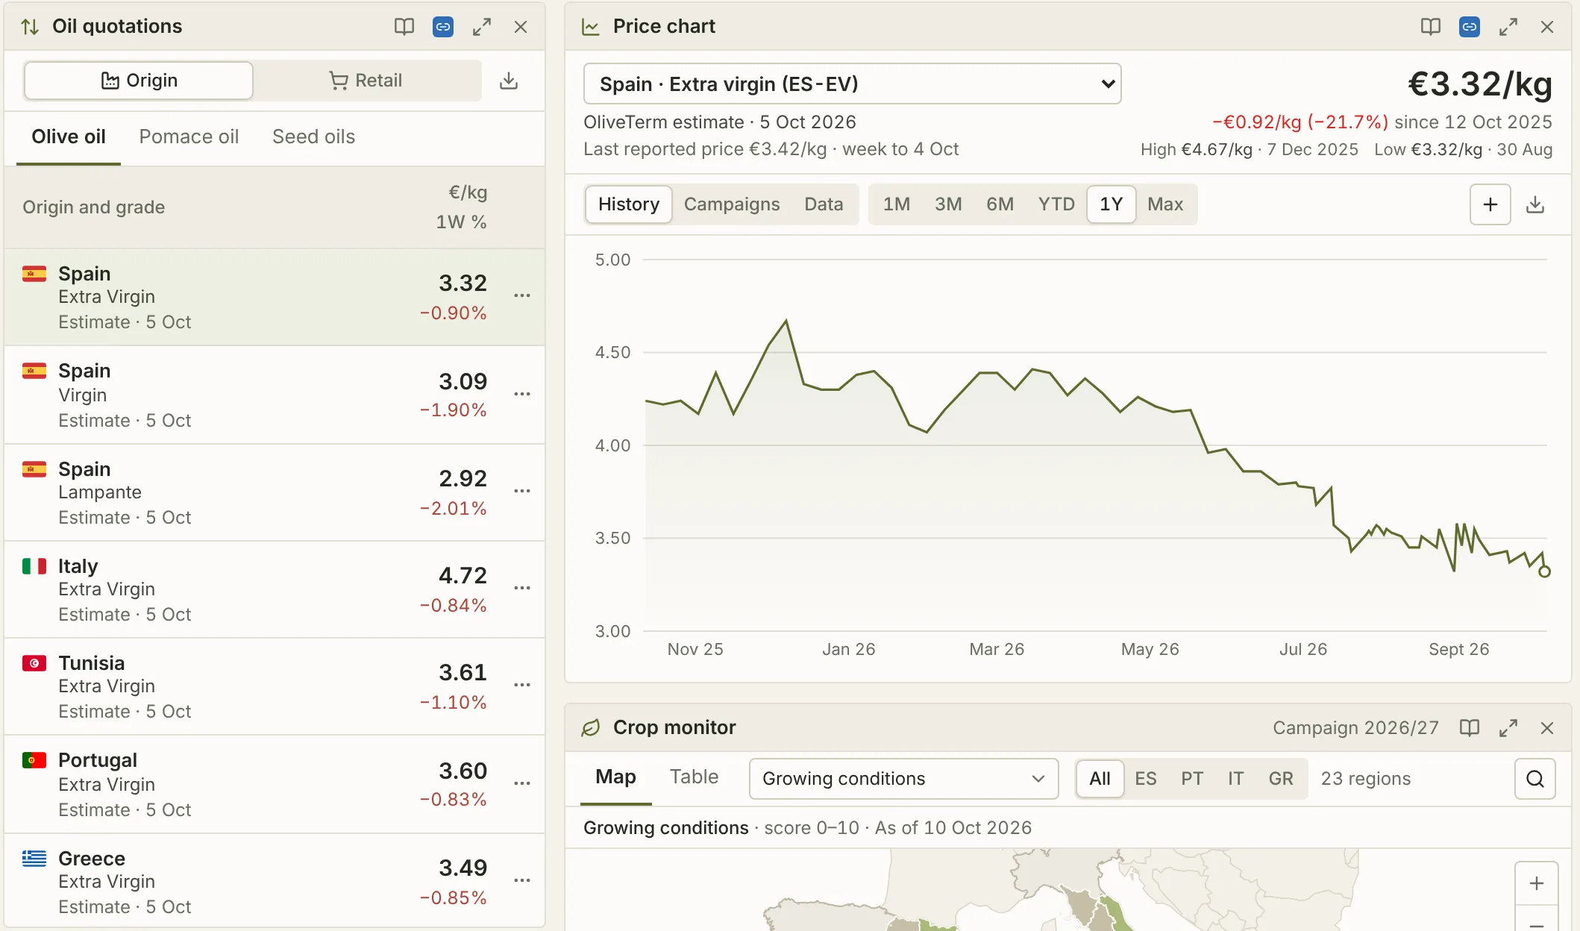The height and width of the screenshot is (931, 1580).
Task: Select the Portugal Extra Virgin quotation row
Action: pyautogui.click(x=275, y=784)
